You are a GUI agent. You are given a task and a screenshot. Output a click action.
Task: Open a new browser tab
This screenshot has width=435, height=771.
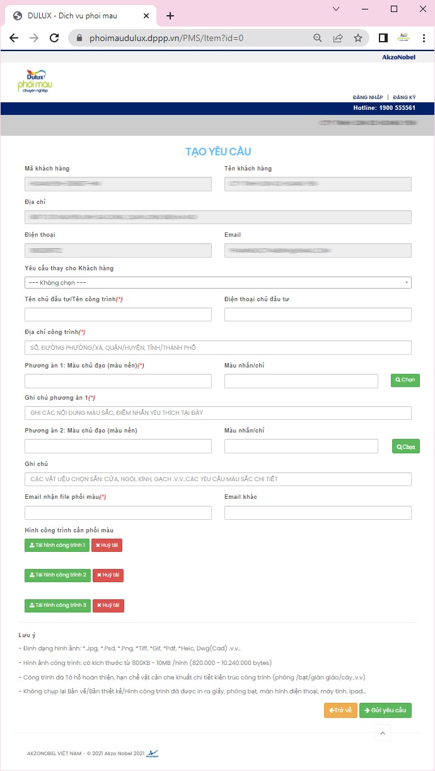tap(170, 16)
